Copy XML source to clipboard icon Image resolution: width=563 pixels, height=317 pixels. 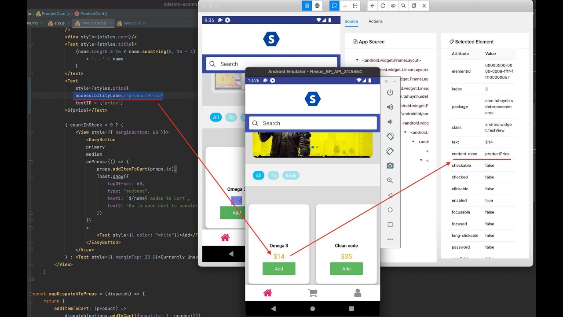pos(414,6)
